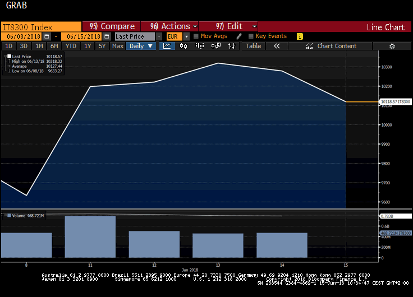Click 'Average 10127.44' legend row
413x297 pixels.
click(36, 66)
